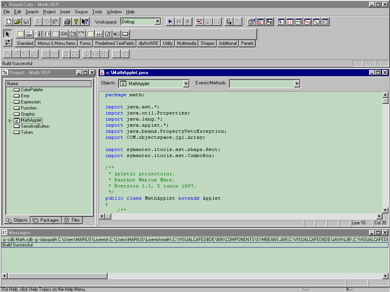The width and height of the screenshot is (390, 292).
Task: Select Token in the project tree
Action: click(27, 132)
